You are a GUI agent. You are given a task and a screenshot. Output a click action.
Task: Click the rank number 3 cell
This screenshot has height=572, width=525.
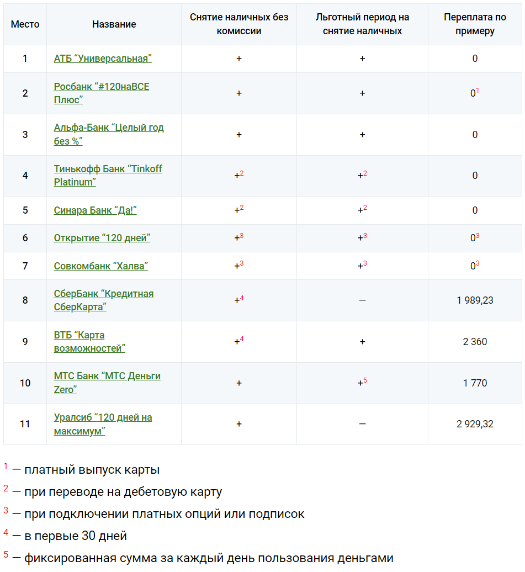25,135
